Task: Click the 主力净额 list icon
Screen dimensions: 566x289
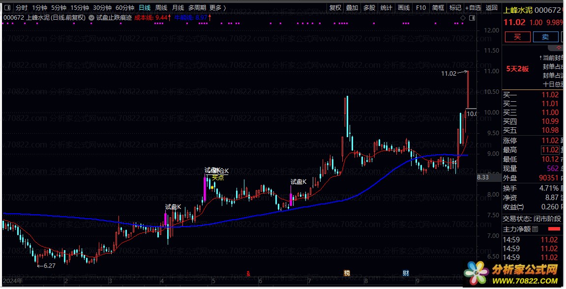Action: coord(536,229)
